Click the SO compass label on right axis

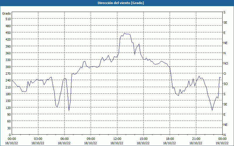tap(226, 84)
